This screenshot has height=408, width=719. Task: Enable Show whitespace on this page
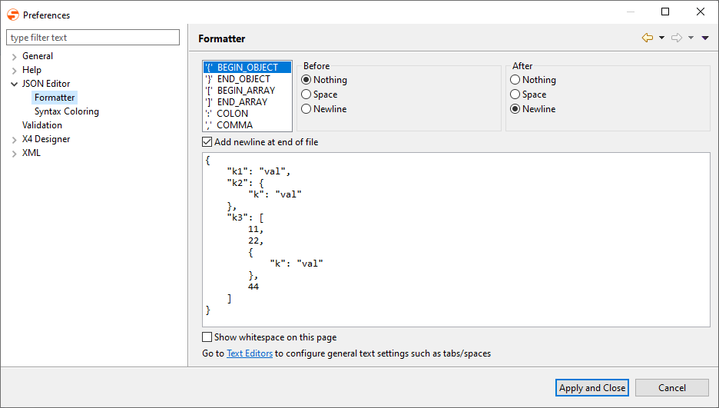pos(207,337)
